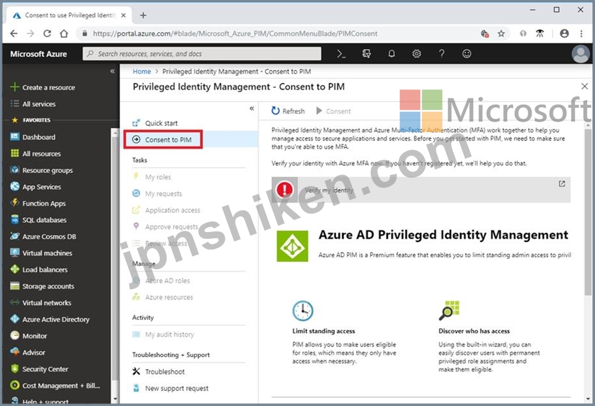Open Chrome three-dot menu
595x406 pixels.
tap(581, 33)
